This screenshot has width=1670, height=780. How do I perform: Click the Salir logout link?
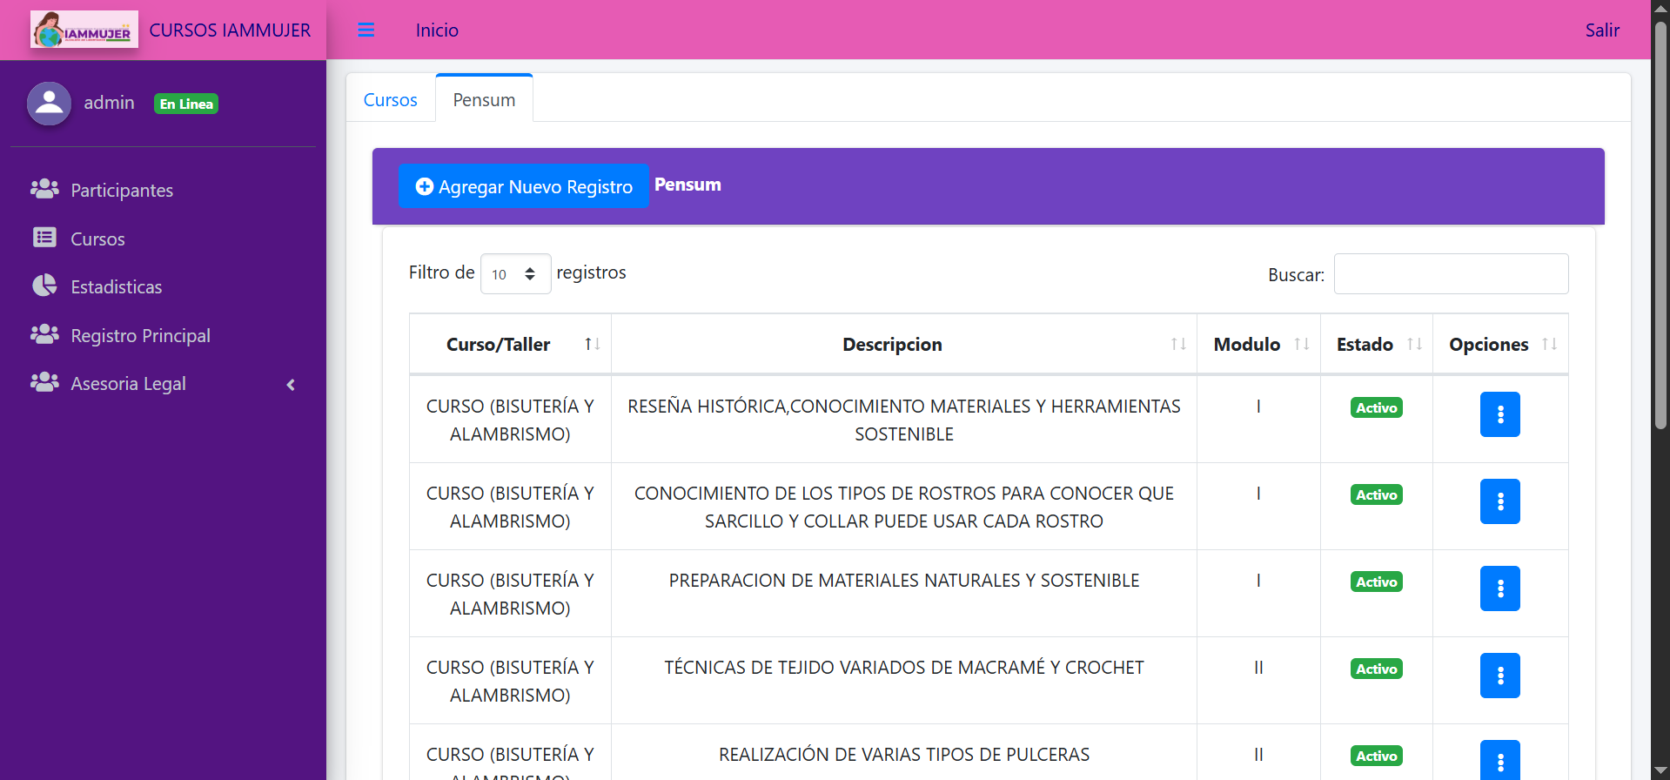(1601, 30)
